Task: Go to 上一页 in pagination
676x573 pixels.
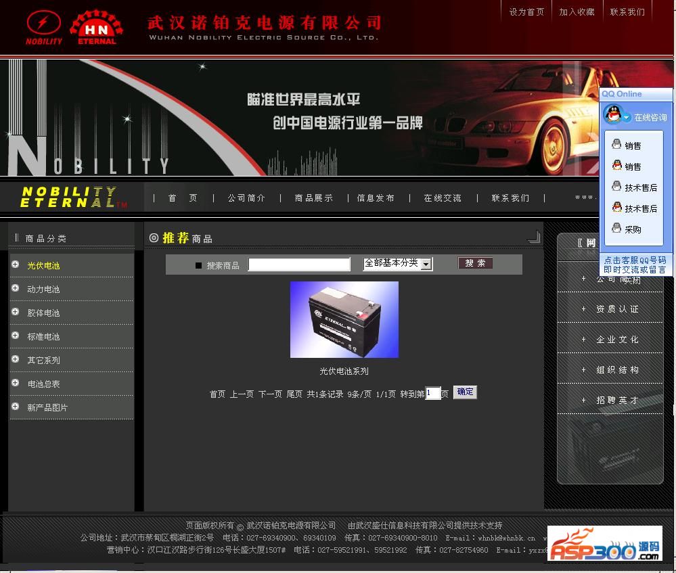Action: click(242, 394)
